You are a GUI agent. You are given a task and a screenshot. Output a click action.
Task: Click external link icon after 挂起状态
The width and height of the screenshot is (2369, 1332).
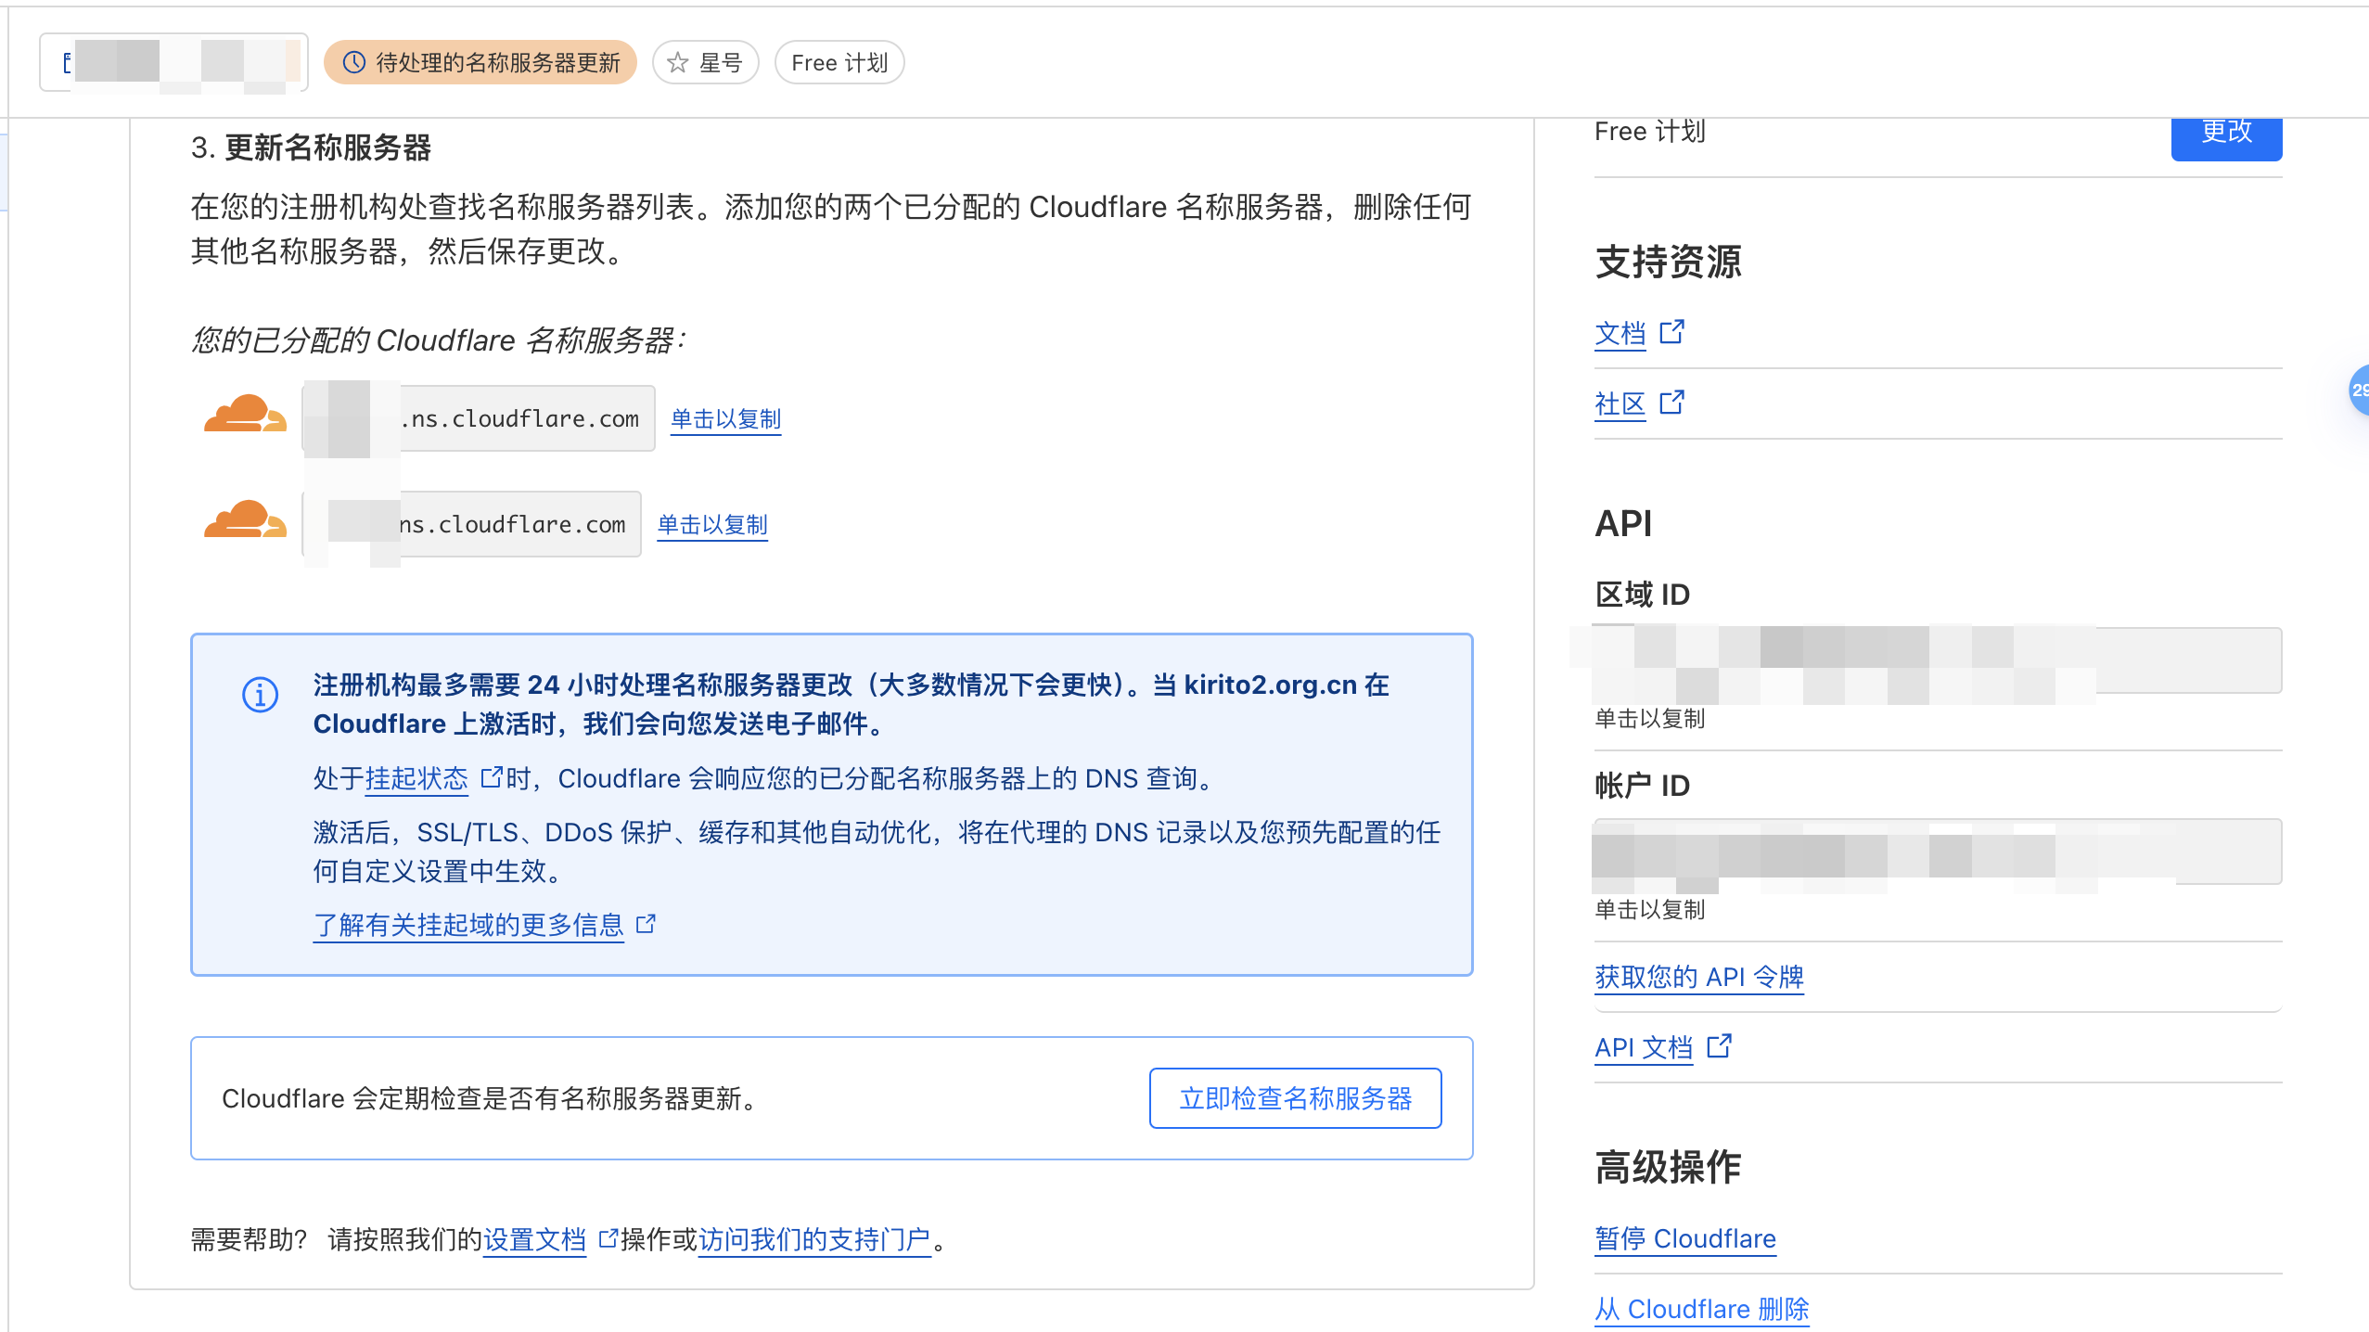click(491, 776)
